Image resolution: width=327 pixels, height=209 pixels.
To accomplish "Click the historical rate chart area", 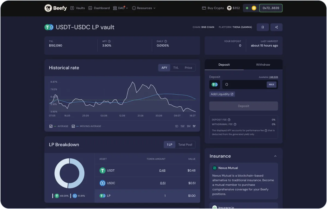I will (x=122, y=97).
